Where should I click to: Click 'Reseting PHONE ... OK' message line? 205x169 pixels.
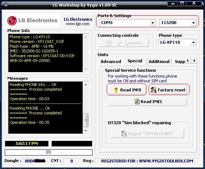tap(30, 108)
